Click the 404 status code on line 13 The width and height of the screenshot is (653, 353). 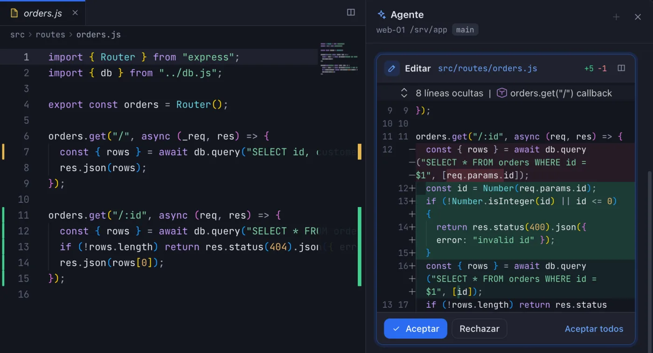[278, 247]
